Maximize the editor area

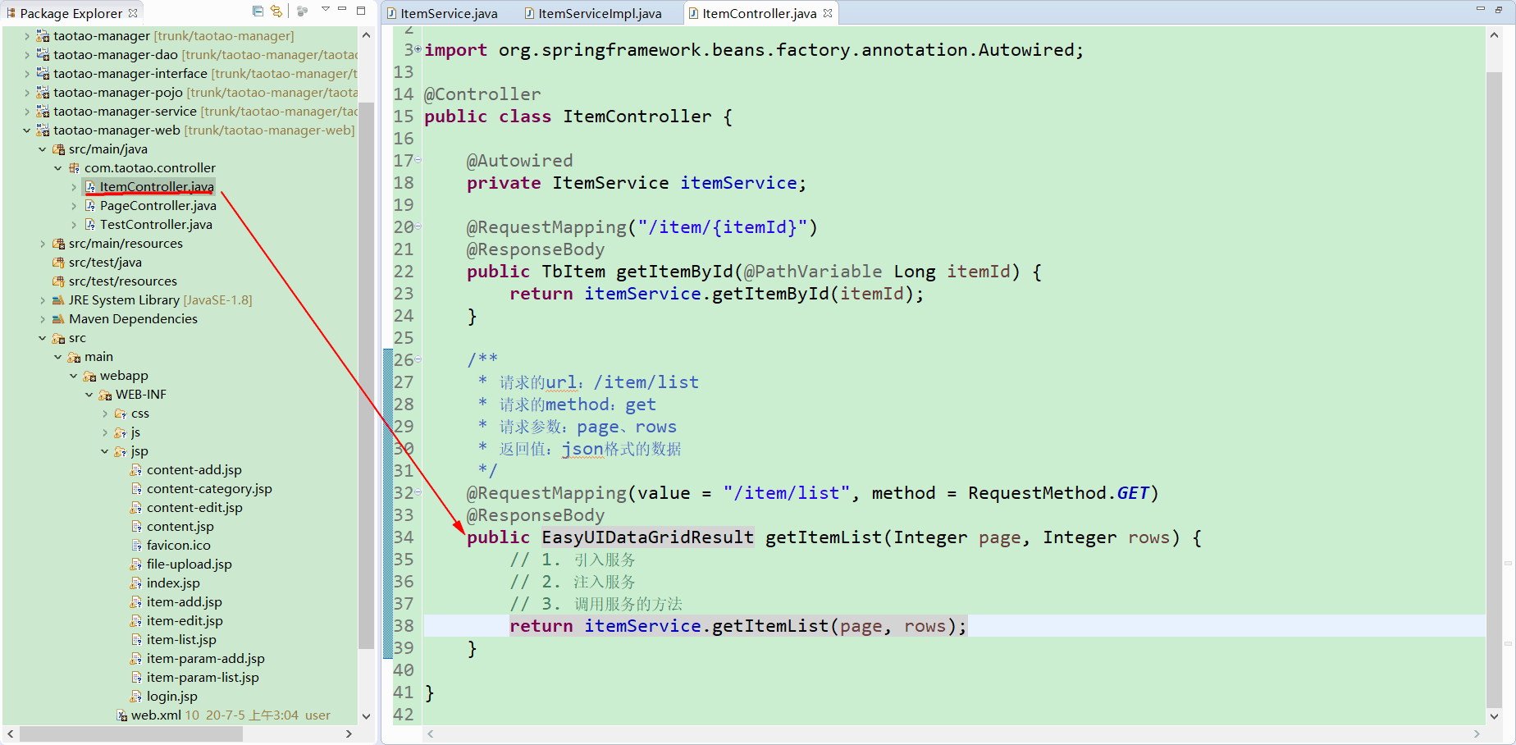coord(1498,10)
